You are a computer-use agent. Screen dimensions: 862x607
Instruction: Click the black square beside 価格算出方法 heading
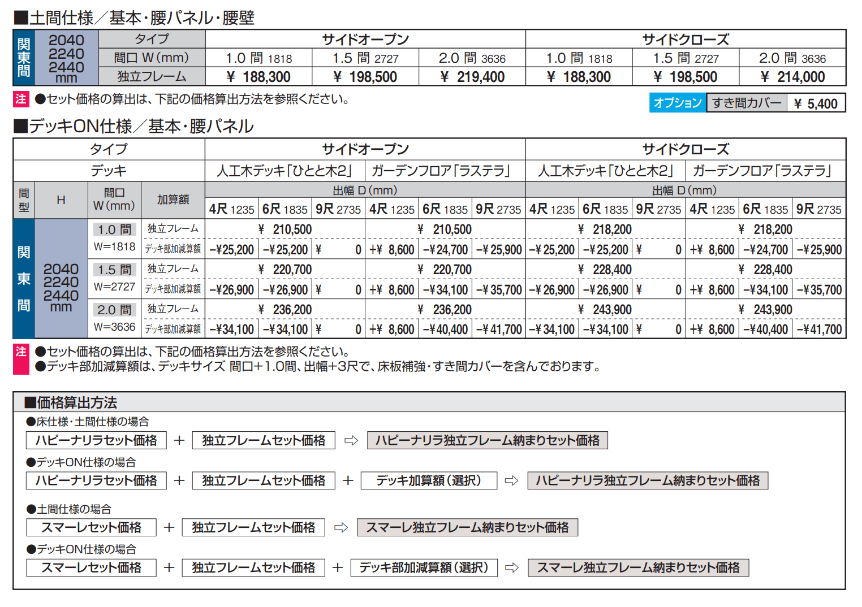30,403
